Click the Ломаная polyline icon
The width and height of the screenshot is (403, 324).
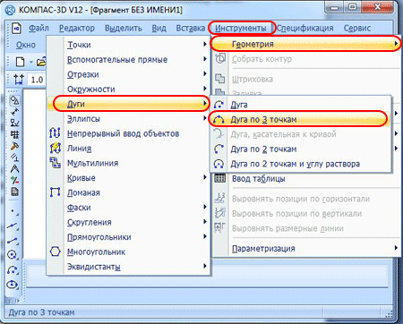[x=55, y=192]
